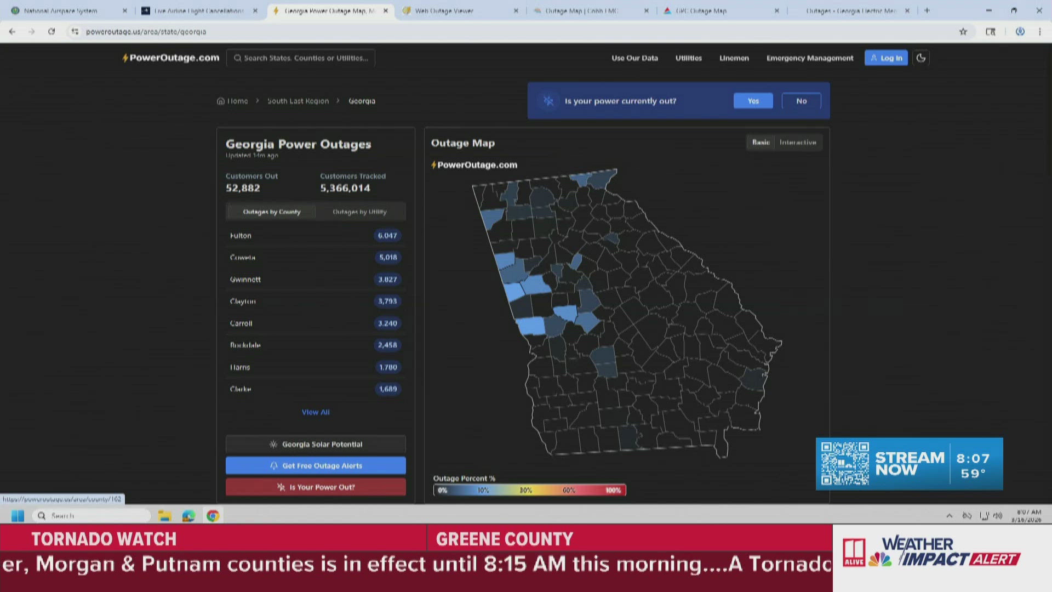The height and width of the screenshot is (592, 1052).
Task: Open Microsoft Edge from taskbar
Action: [x=188, y=516]
